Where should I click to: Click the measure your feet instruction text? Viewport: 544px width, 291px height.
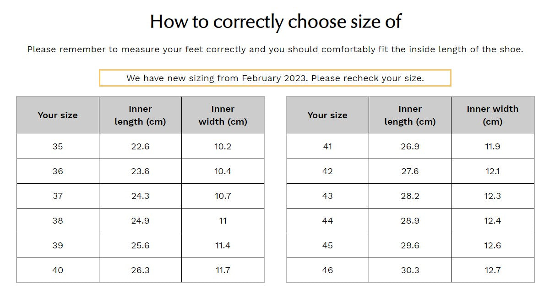(x=275, y=49)
